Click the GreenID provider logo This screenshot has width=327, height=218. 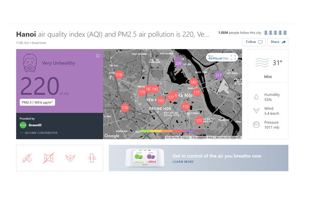[23, 125]
